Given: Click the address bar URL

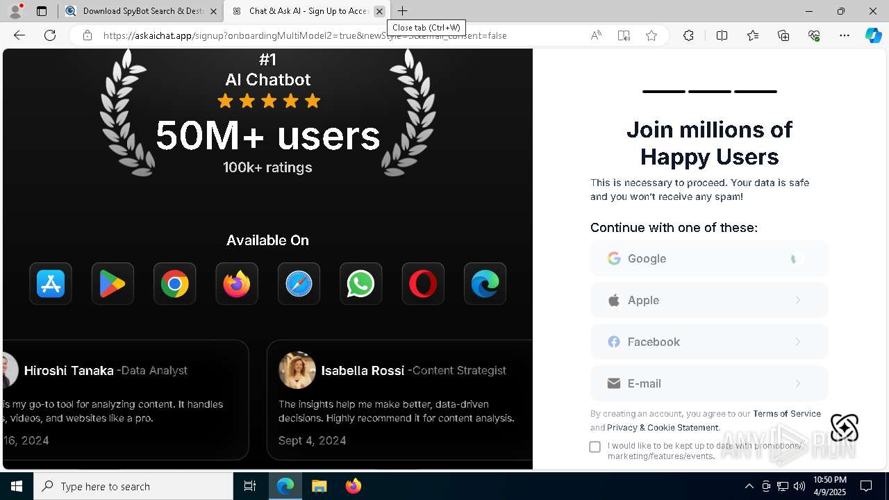Looking at the screenshot, I should point(305,35).
